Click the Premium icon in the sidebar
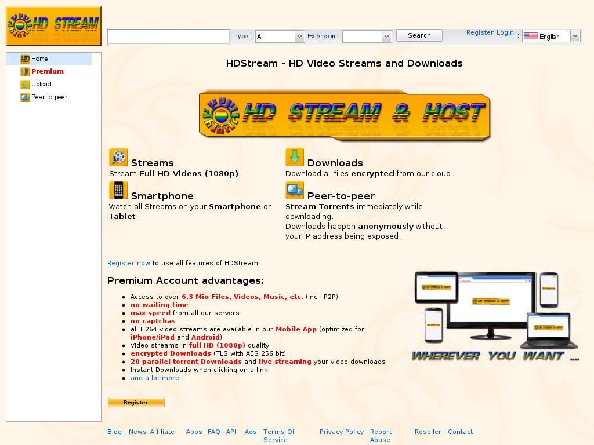 (24, 71)
